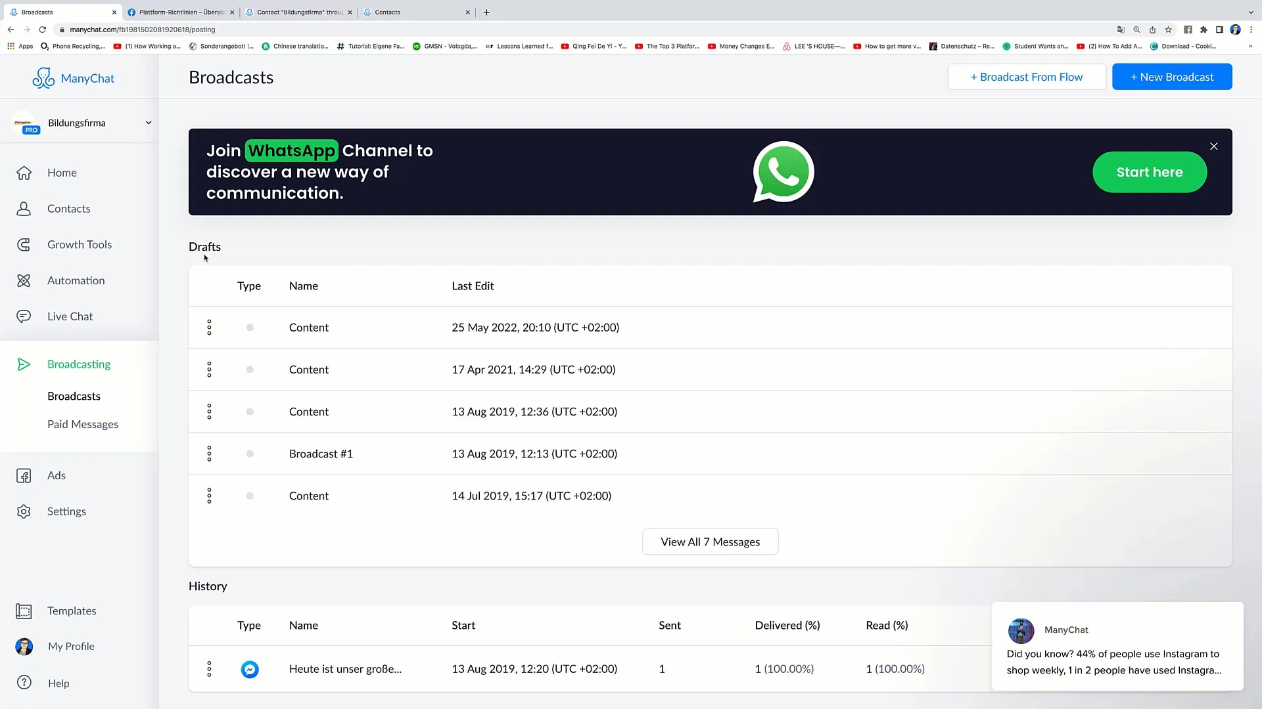Expand the Broadcasting section in sidebar
The width and height of the screenshot is (1262, 709).
(x=79, y=364)
